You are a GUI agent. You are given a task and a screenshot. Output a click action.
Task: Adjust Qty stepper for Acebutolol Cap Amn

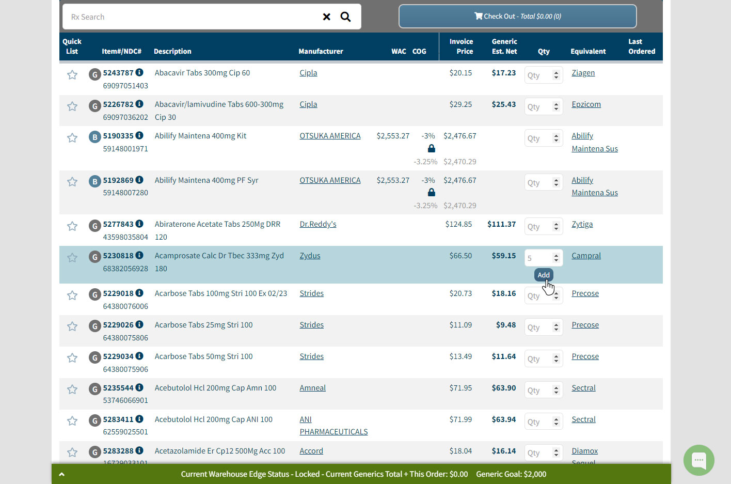pyautogui.click(x=556, y=391)
